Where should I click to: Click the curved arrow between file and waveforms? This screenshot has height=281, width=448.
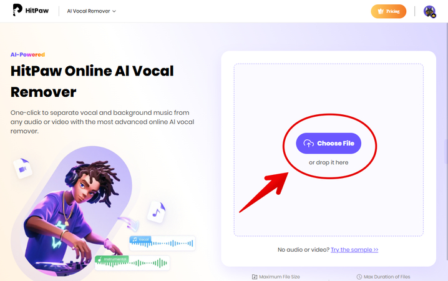pos(129,224)
